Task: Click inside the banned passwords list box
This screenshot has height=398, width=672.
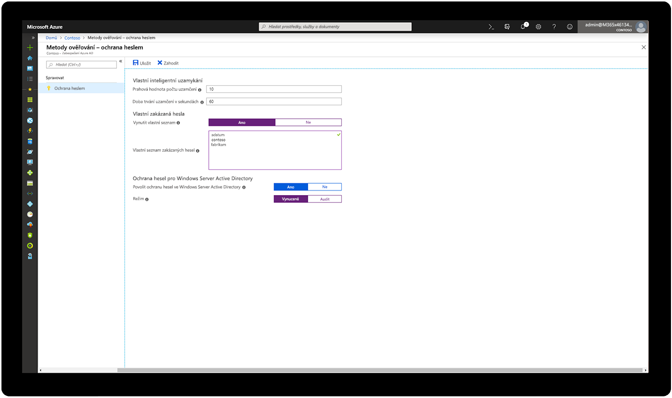Action: (x=275, y=150)
